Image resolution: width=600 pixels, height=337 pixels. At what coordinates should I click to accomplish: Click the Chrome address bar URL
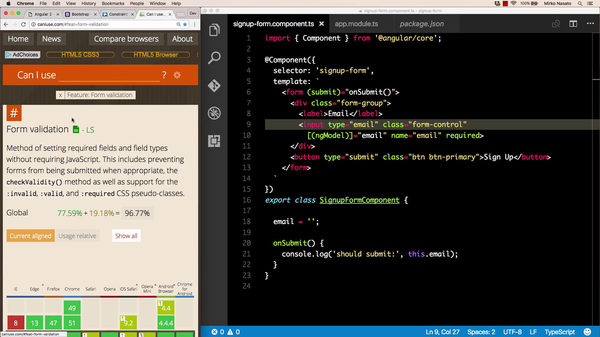(73, 24)
